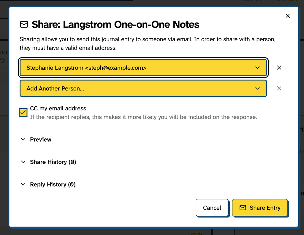Expand the Share History (0) section
This screenshot has width=304, height=235.
point(53,162)
